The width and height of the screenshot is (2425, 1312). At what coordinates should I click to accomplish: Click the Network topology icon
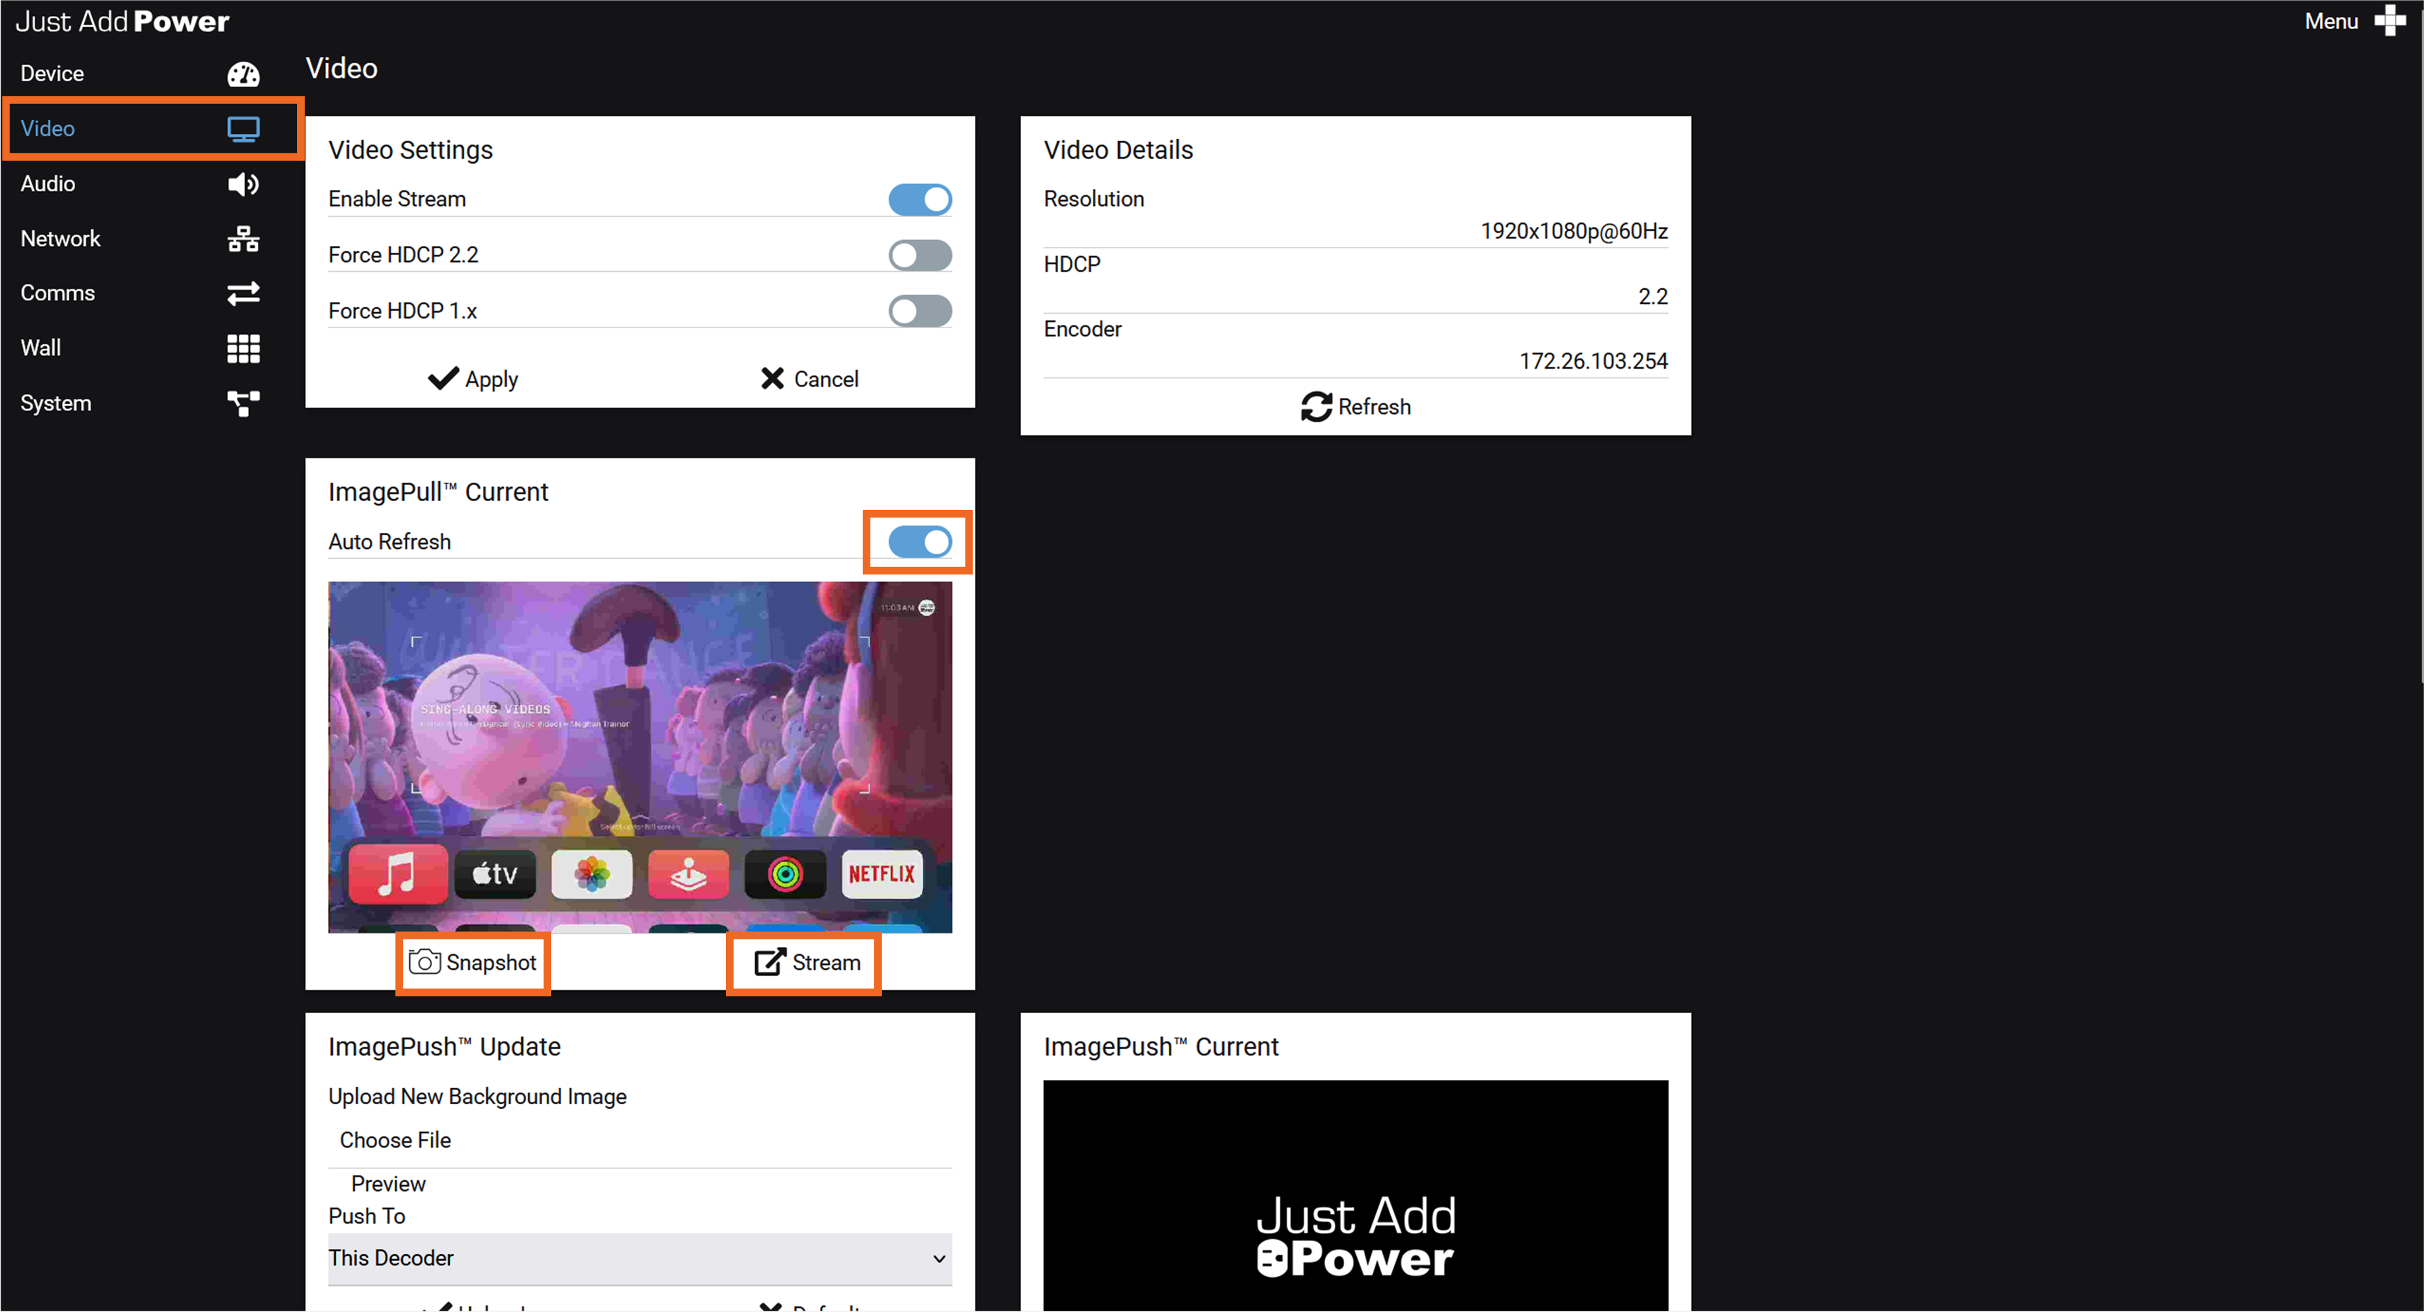243,239
